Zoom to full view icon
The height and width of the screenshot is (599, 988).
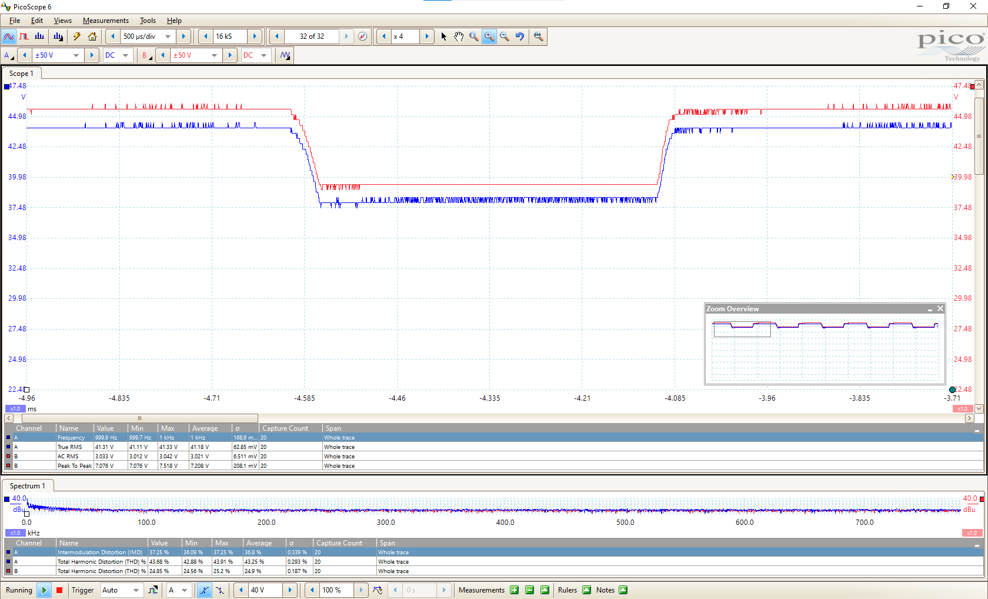(538, 36)
